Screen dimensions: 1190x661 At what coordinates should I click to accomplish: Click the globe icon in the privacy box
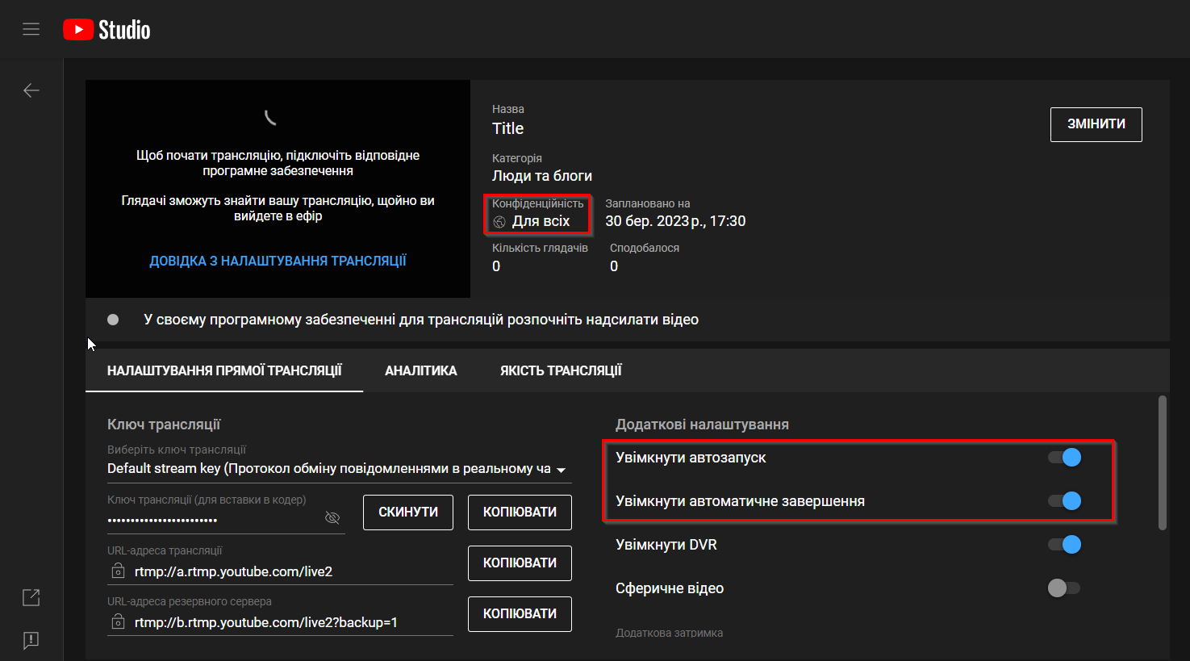point(499,220)
